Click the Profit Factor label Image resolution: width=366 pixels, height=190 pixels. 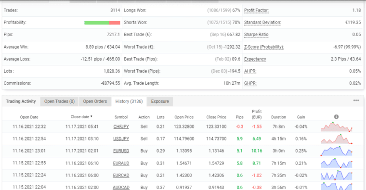pos(256,10)
